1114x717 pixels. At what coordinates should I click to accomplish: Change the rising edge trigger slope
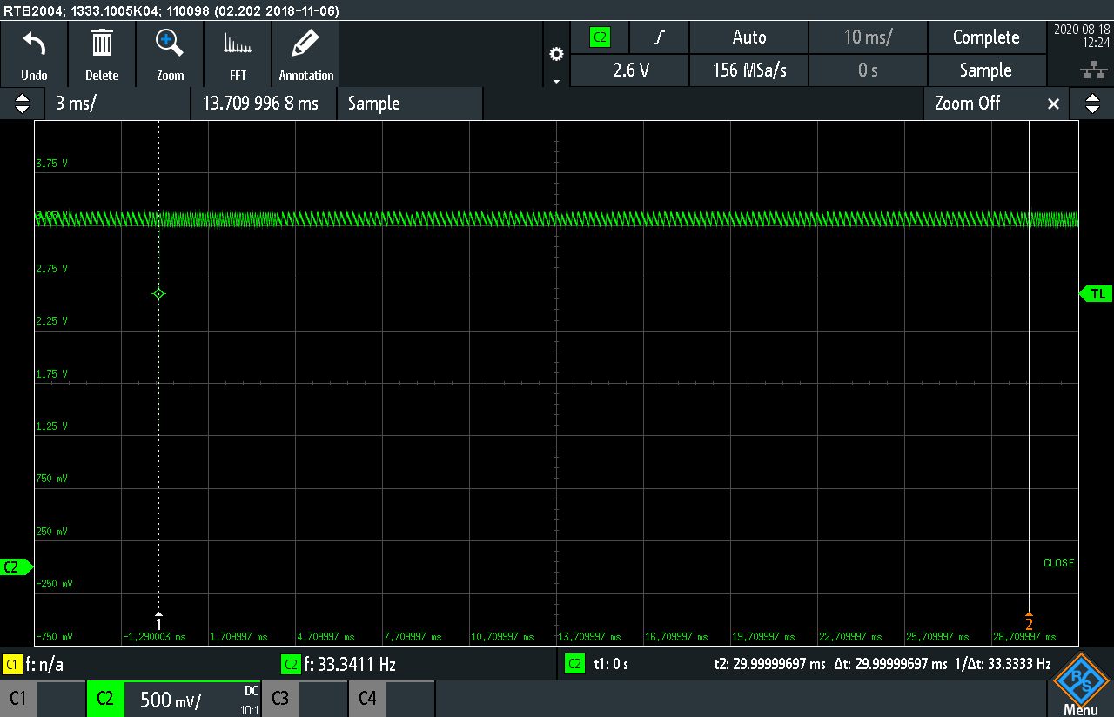click(x=660, y=37)
